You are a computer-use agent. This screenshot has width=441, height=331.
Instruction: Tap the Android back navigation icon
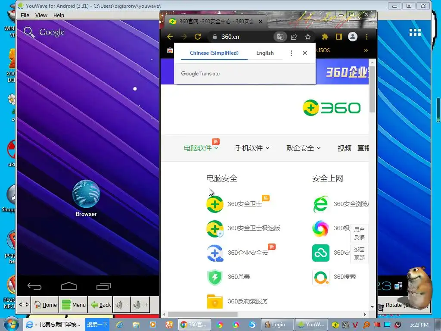[x=34, y=286]
